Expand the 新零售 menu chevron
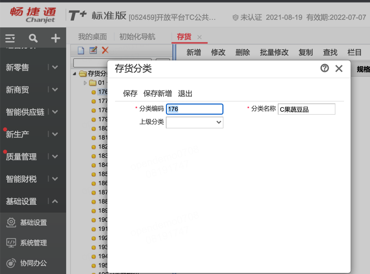370x274 pixels. point(55,67)
